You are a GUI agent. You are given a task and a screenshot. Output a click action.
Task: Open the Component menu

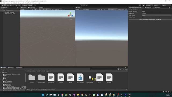click(21, 3)
